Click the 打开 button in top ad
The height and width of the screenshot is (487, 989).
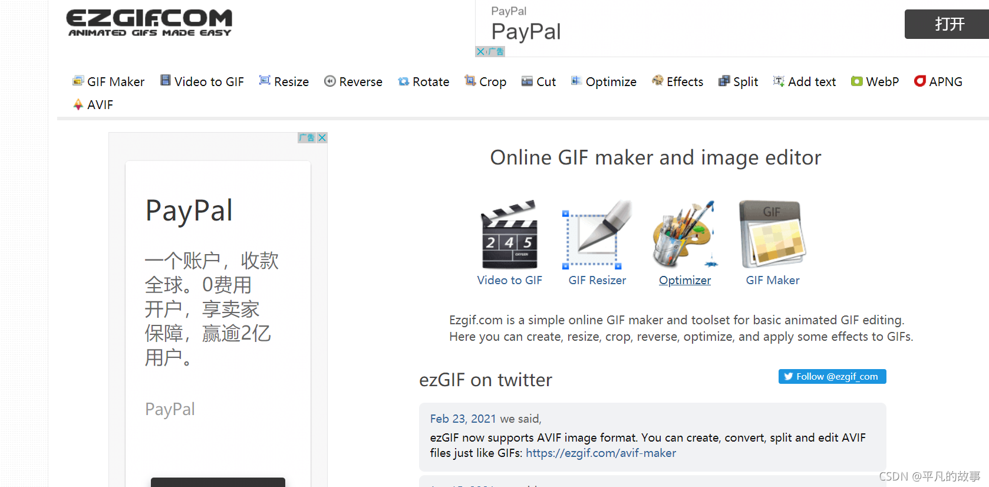947,24
